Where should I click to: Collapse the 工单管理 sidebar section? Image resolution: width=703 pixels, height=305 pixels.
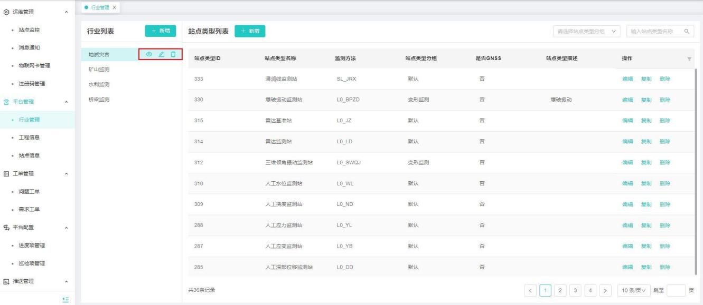pos(65,174)
